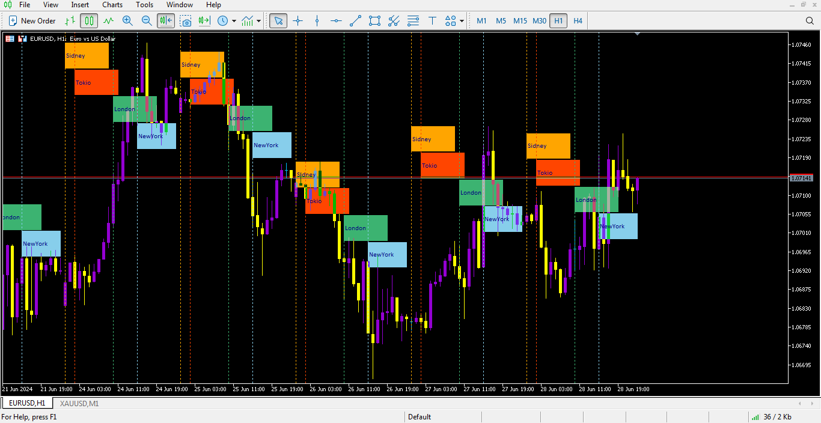The height and width of the screenshot is (423, 821).
Task: Take a chart screenshot with camera icon
Action: coord(186,21)
